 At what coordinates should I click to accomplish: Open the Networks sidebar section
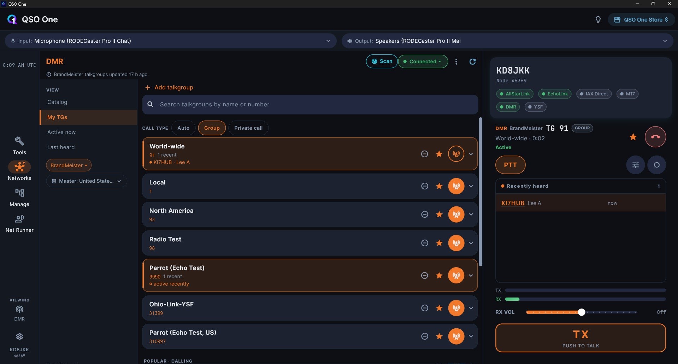pyautogui.click(x=19, y=171)
